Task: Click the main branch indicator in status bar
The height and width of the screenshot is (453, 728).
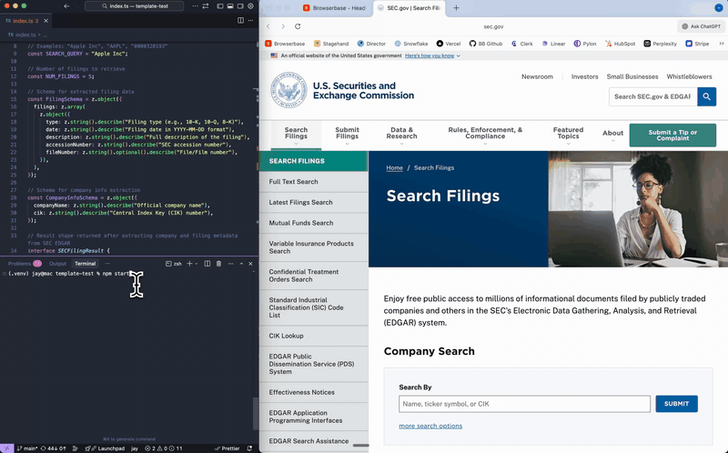Action: coord(27,448)
